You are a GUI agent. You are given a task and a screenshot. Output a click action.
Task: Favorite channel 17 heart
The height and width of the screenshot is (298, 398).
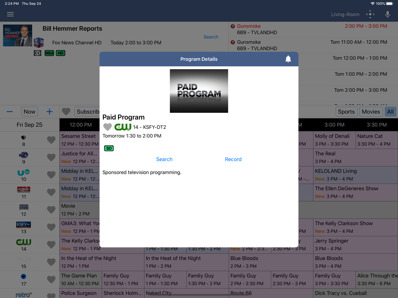point(51,280)
